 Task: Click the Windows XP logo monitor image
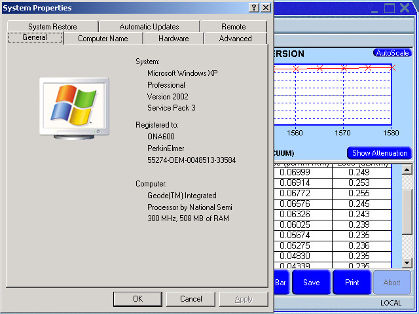point(74,109)
